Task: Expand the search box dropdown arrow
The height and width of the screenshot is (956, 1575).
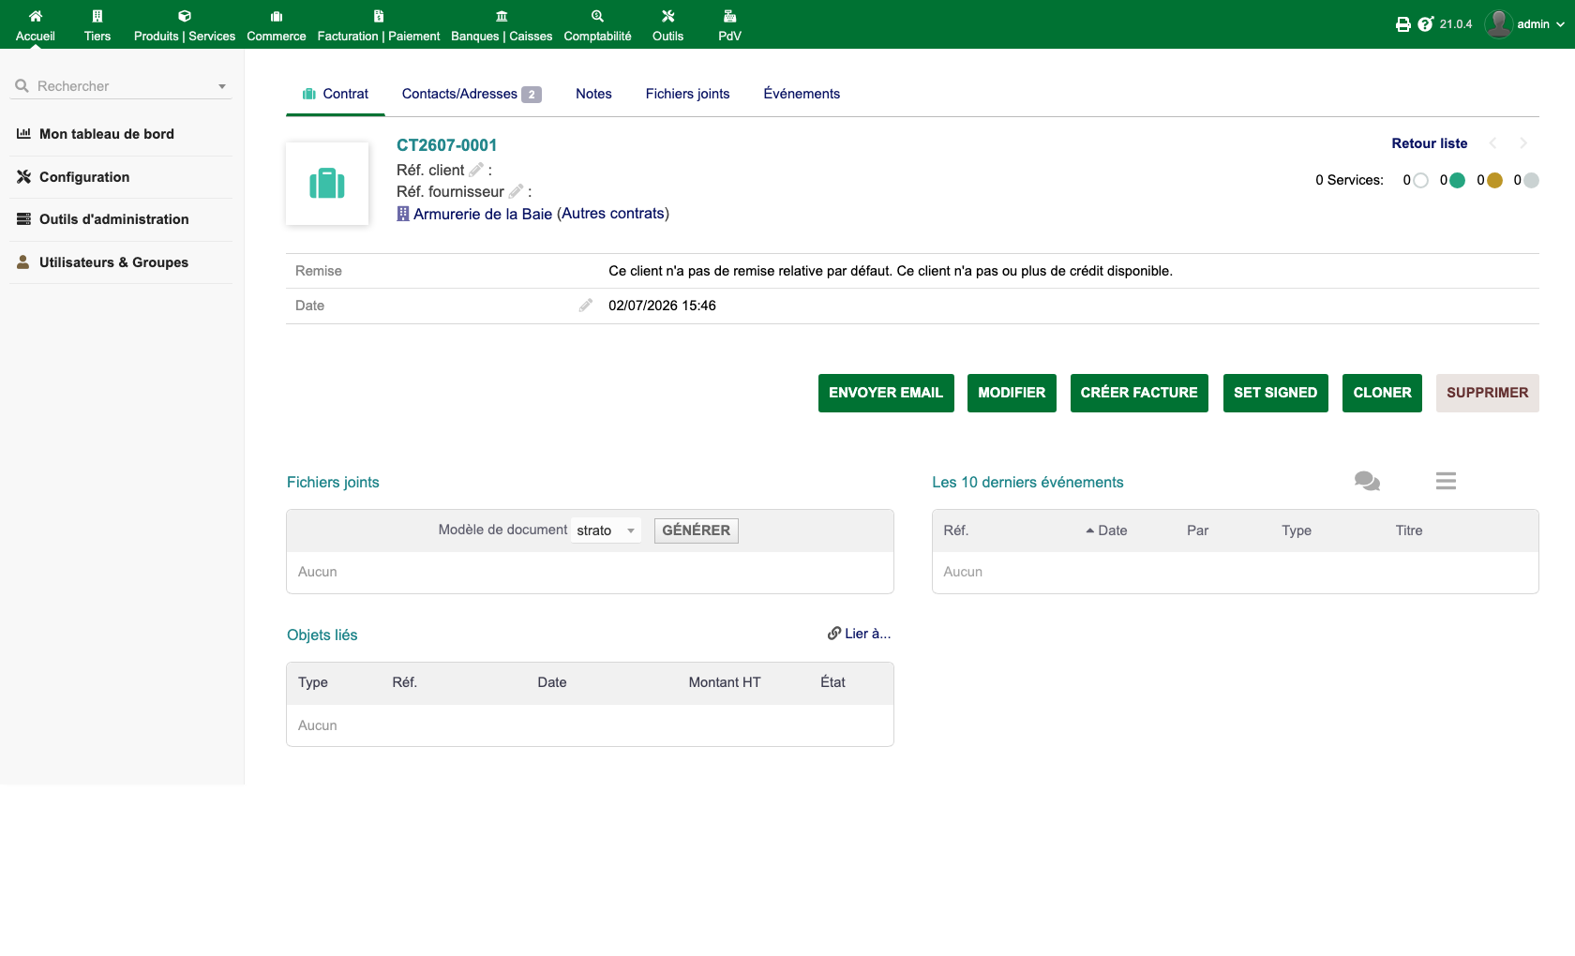Action: click(222, 86)
